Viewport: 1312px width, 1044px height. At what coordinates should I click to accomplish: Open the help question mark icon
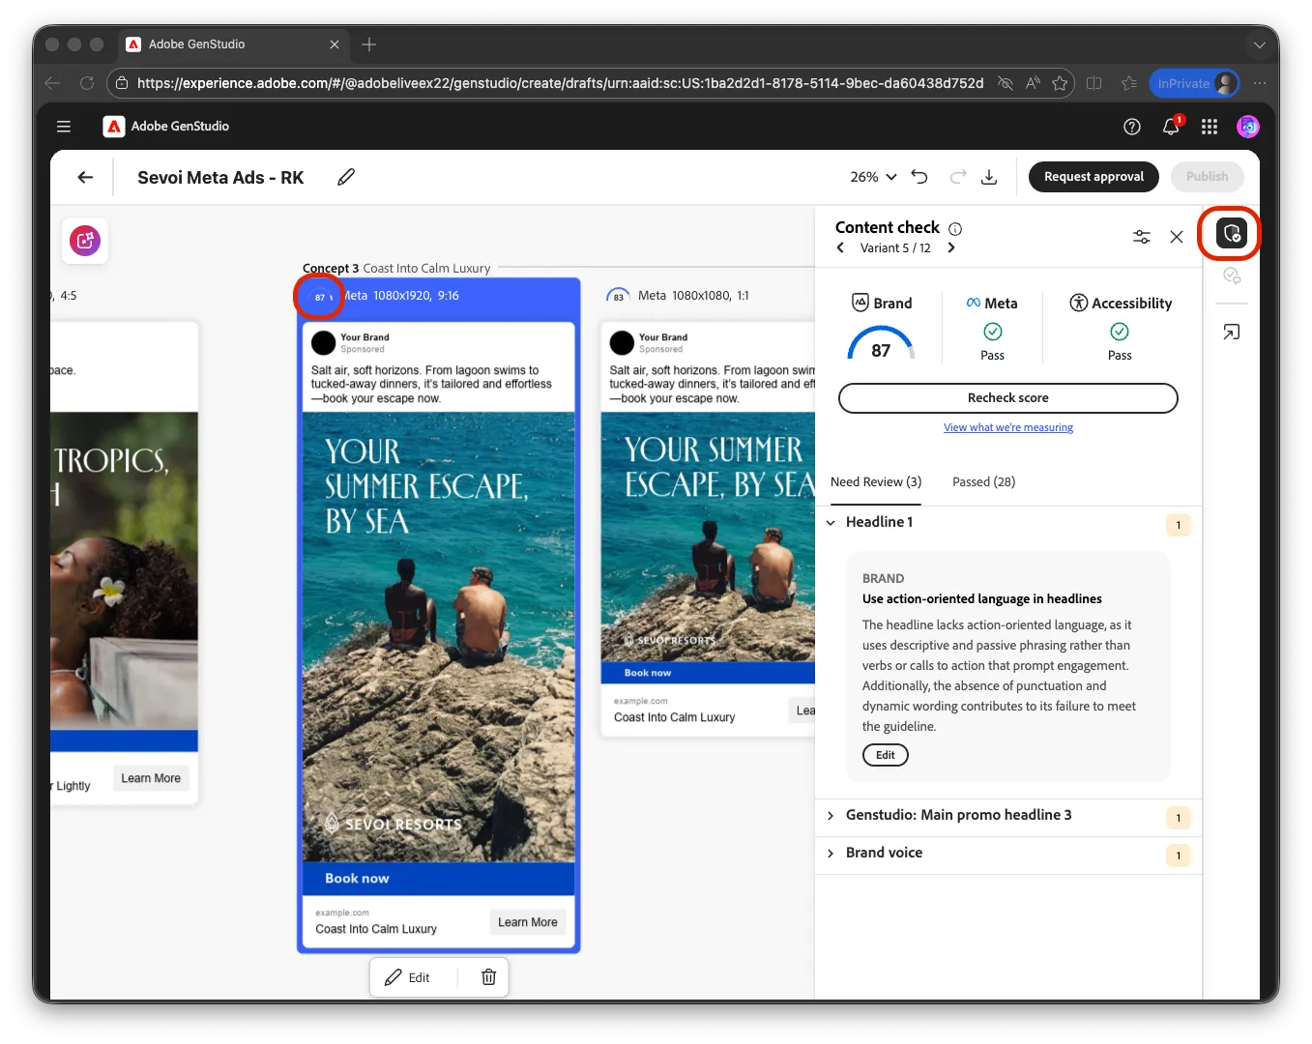click(x=1132, y=127)
